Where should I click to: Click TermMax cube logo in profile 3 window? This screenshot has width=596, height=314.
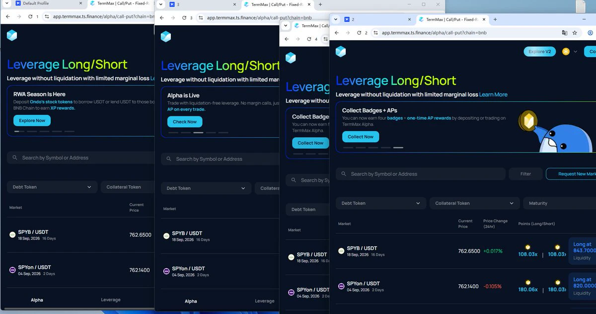coord(166,37)
